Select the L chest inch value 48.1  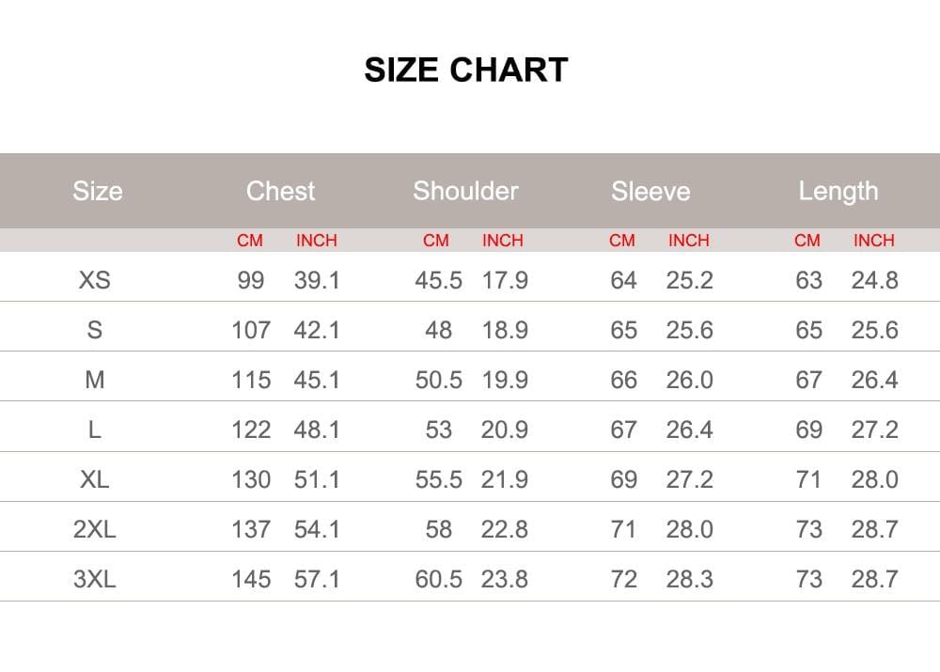(x=317, y=430)
